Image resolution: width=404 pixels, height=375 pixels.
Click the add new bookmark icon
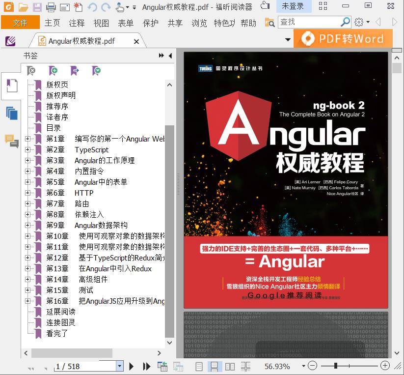pos(53,70)
